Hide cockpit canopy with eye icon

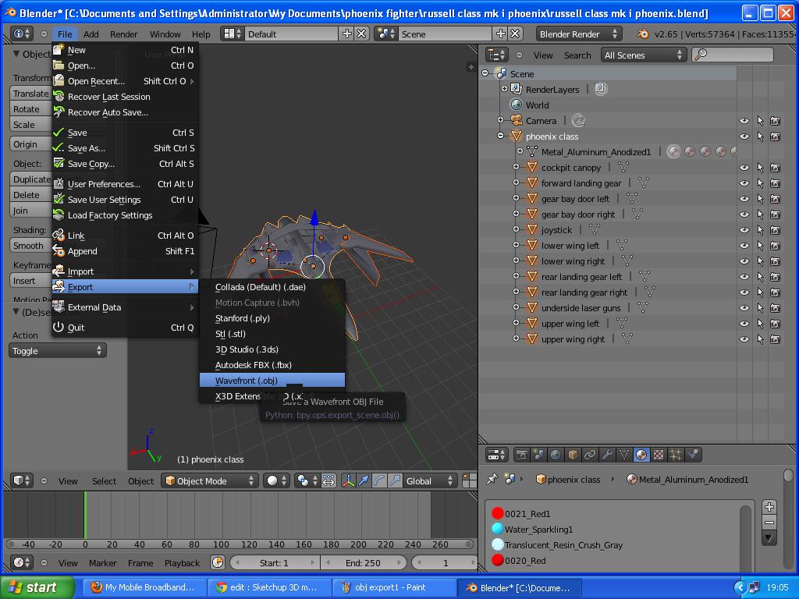pos(744,168)
